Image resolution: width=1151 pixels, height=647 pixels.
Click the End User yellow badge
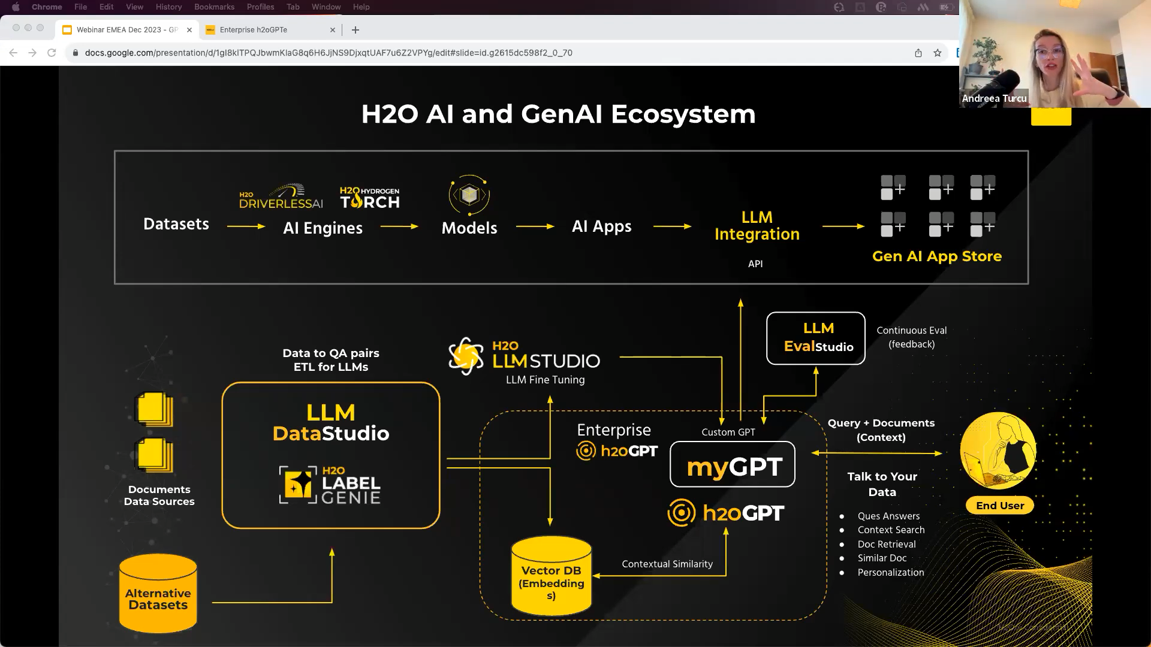pyautogui.click(x=1000, y=506)
